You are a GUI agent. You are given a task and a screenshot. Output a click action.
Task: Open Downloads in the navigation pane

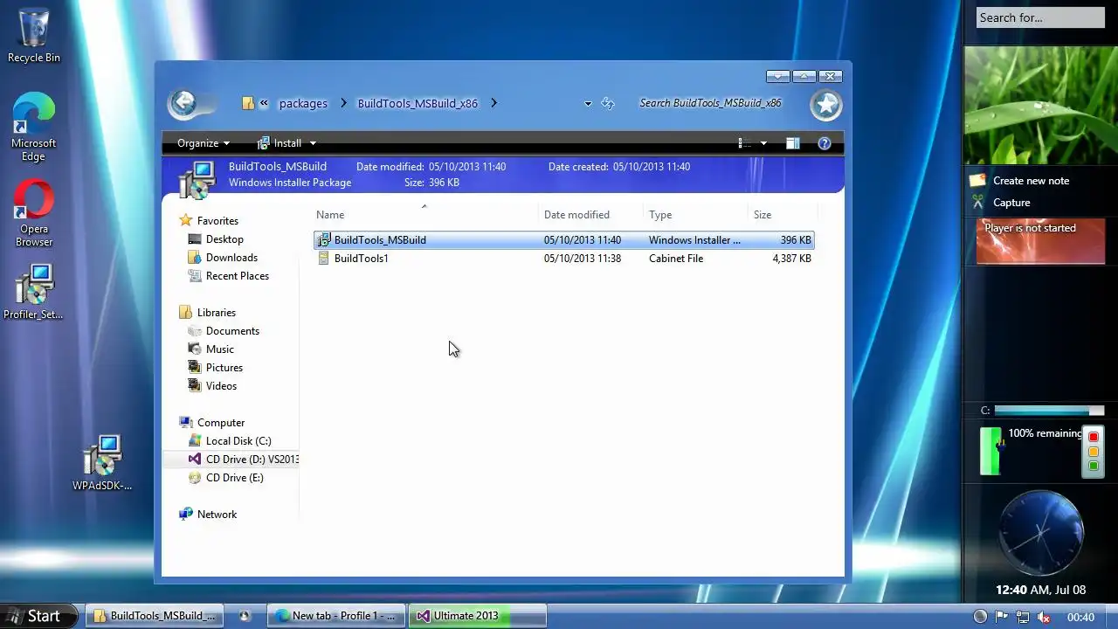tap(231, 258)
